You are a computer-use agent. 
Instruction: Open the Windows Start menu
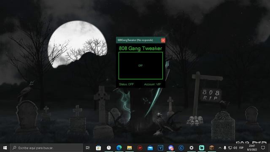tap(5, 148)
